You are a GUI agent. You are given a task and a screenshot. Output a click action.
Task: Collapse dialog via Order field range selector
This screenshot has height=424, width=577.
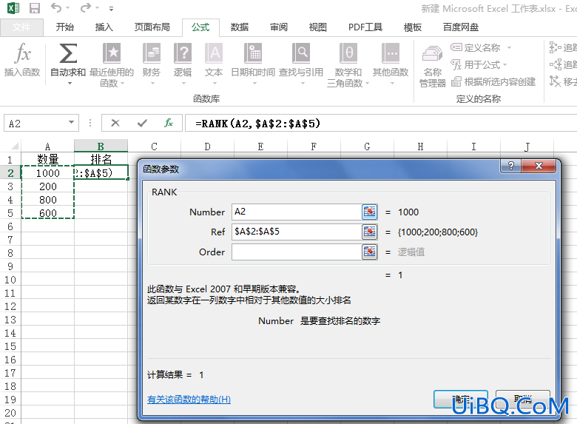[x=369, y=252]
